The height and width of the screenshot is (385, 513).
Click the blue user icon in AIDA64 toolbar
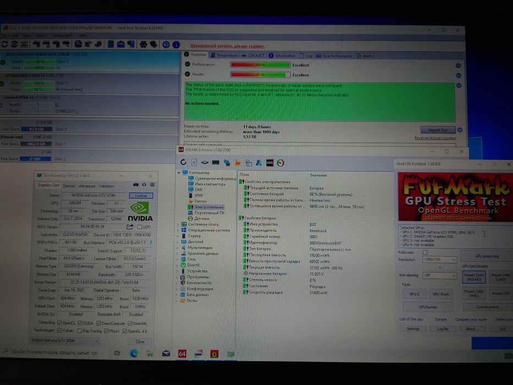259,163
